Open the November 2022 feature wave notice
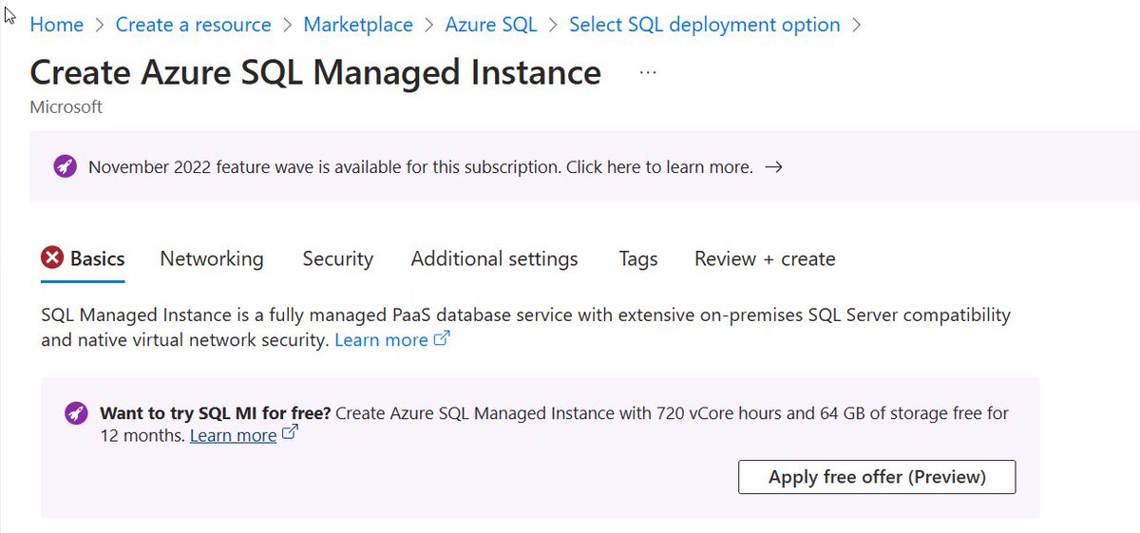 421,167
